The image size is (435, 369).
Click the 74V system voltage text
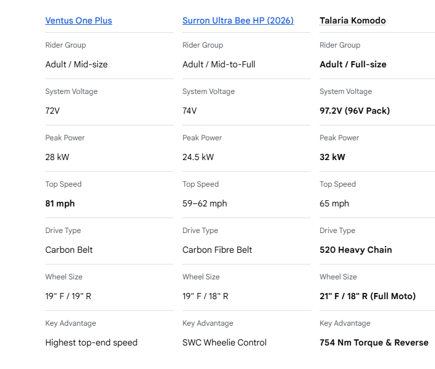(190, 111)
